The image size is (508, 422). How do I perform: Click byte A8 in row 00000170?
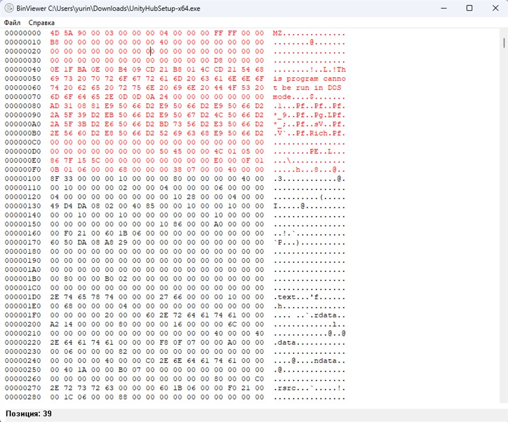click(x=109, y=242)
